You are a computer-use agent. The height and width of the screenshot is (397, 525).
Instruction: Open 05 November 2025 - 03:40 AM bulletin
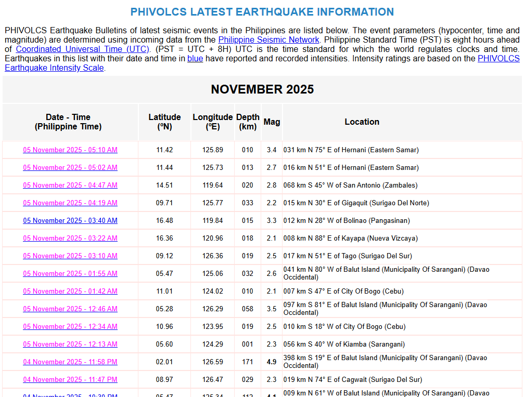click(70, 221)
